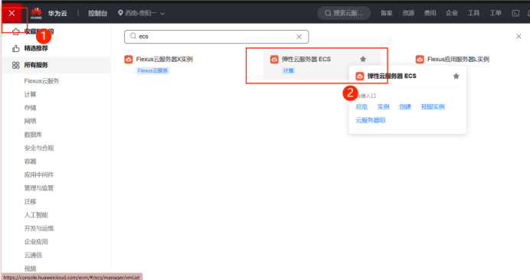Select the 数据库 category
Screen dimensions: 530x280
[33, 135]
